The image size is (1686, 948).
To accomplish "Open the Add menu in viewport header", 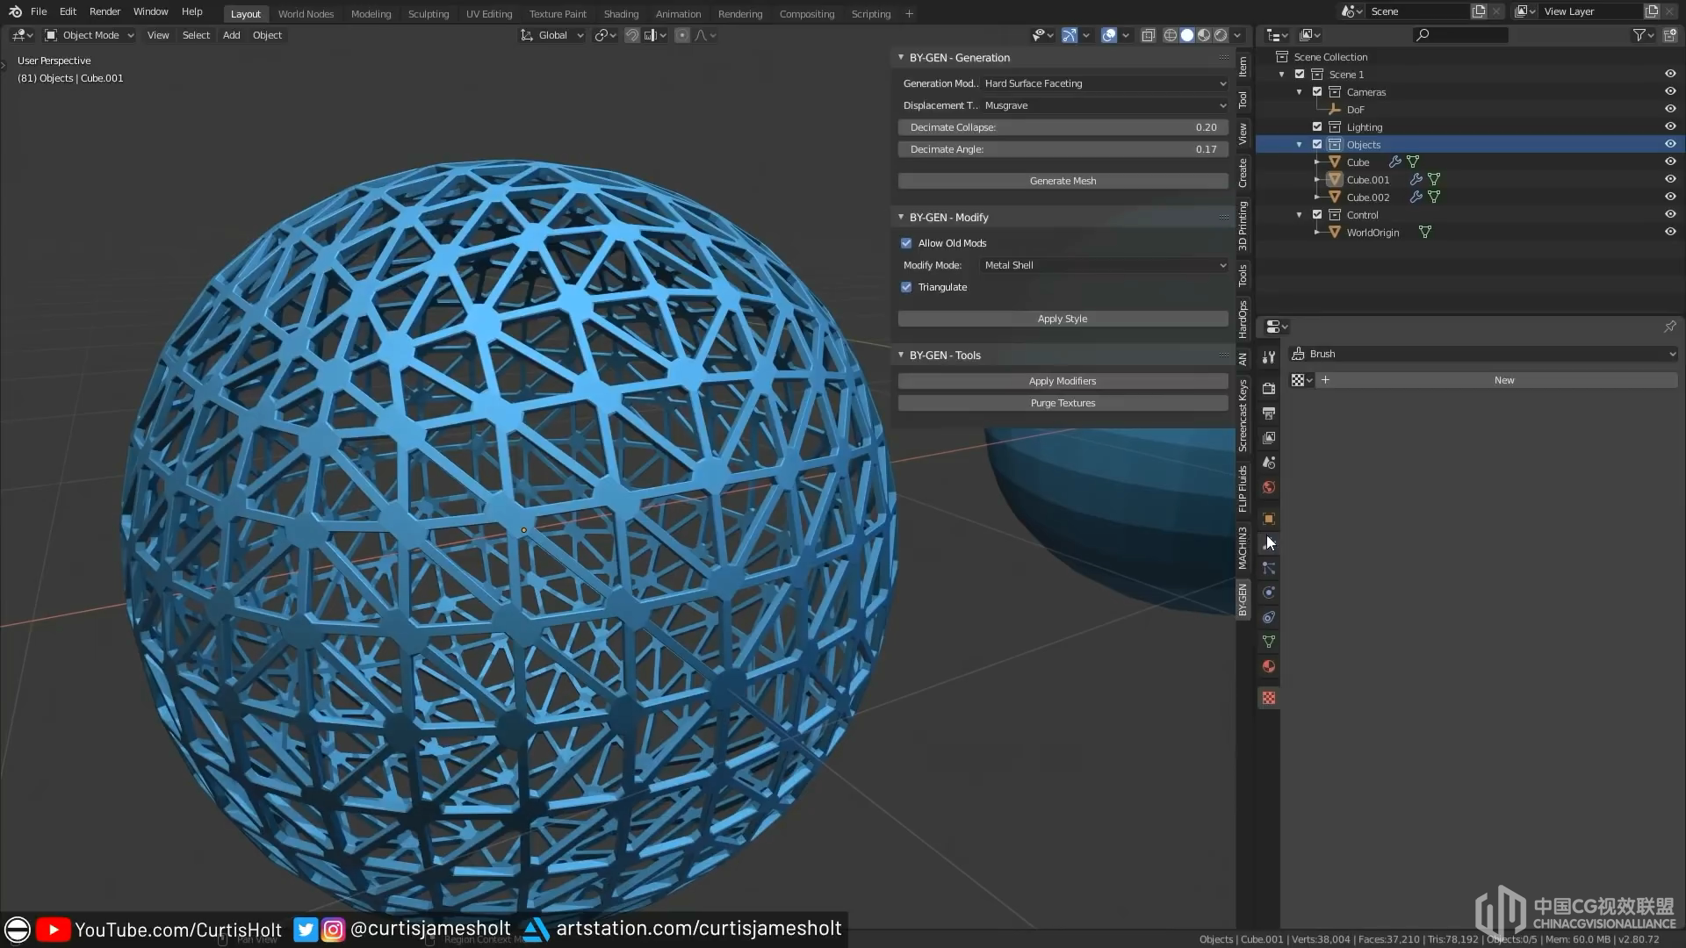I will coord(231,35).
